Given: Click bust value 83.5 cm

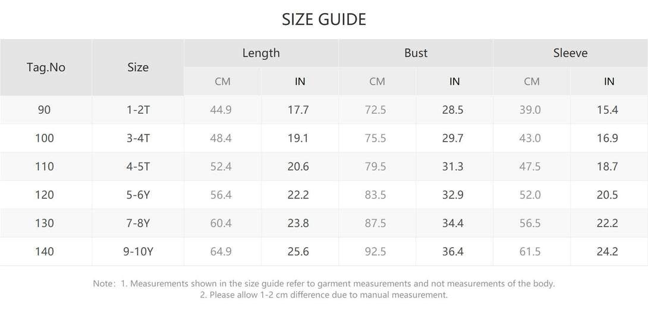Looking at the screenshot, I should coord(376,195).
